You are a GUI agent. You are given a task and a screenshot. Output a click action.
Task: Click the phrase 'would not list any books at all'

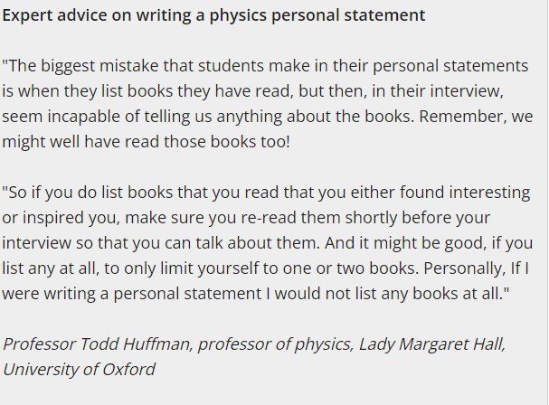(388, 294)
